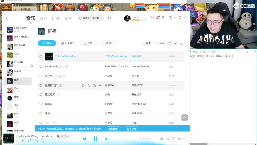Open the skin (shirt) icon

152,17
